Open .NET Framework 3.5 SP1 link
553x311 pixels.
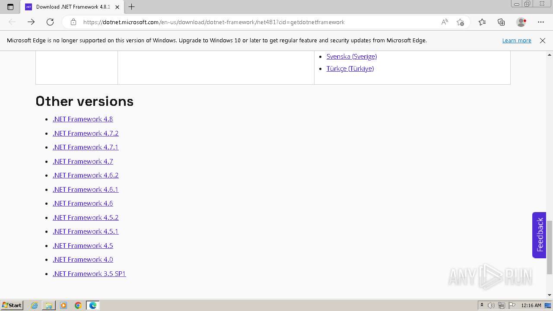[89, 274]
